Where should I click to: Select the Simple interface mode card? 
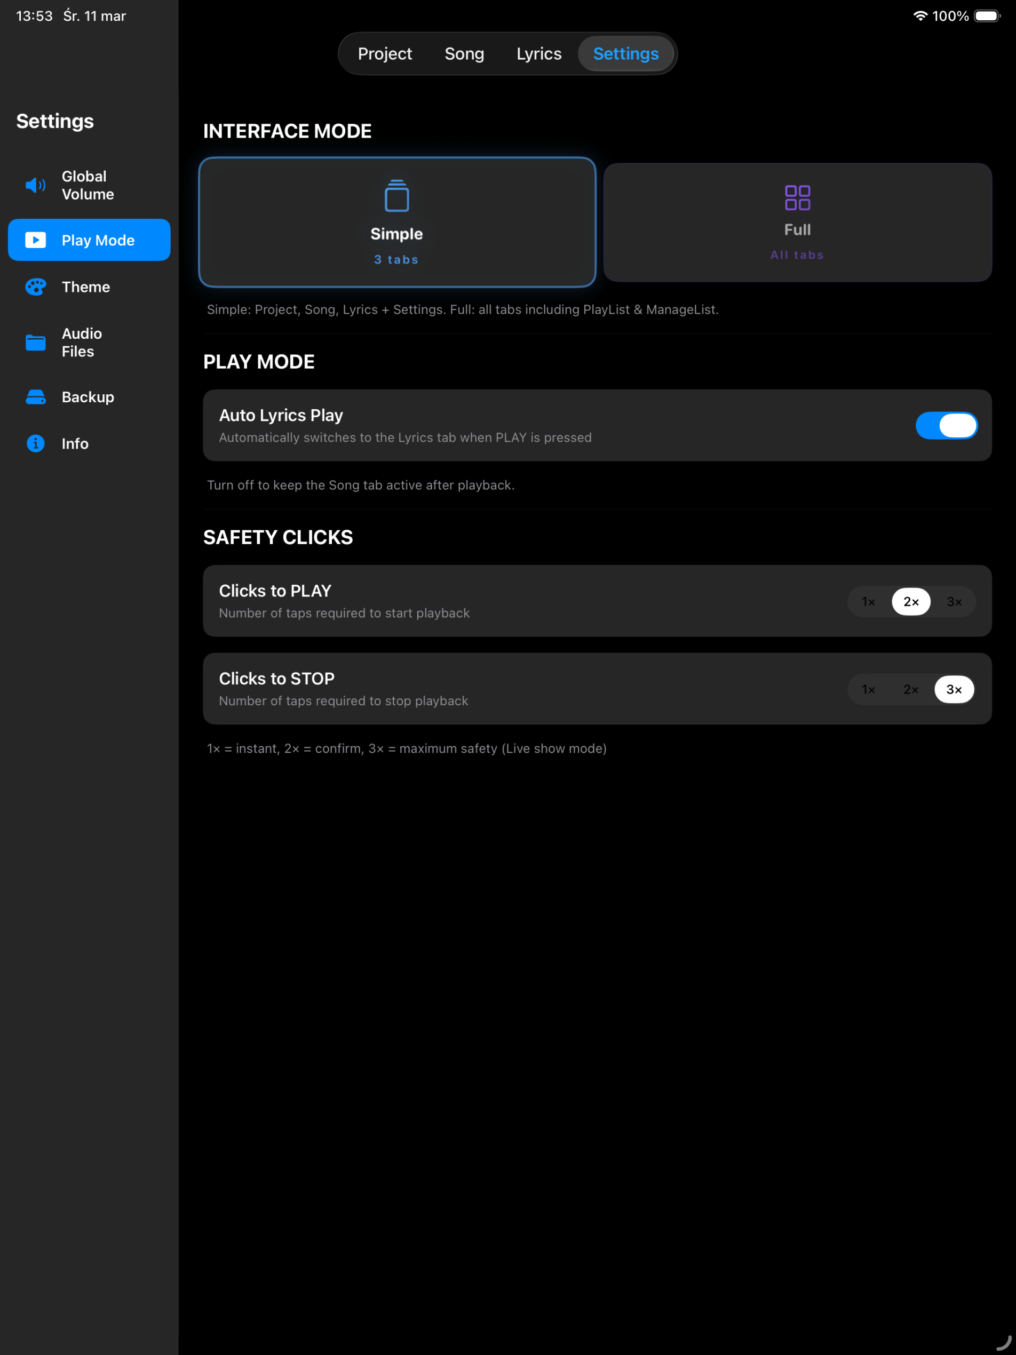(x=397, y=222)
